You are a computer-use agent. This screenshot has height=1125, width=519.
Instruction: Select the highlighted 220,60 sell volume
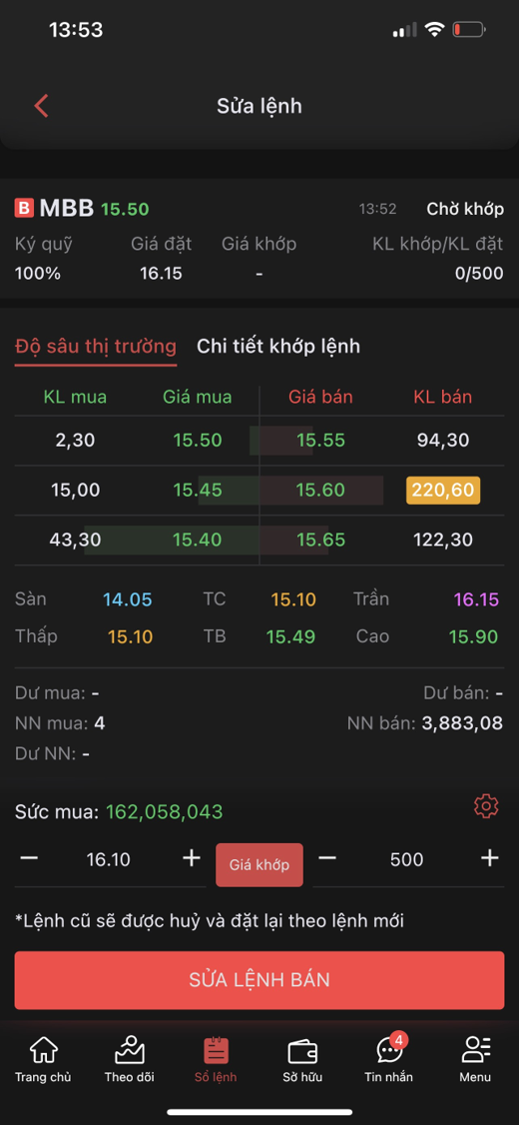[x=443, y=490]
